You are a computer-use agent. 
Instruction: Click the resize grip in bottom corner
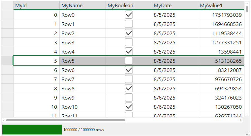[x=248, y=133]
